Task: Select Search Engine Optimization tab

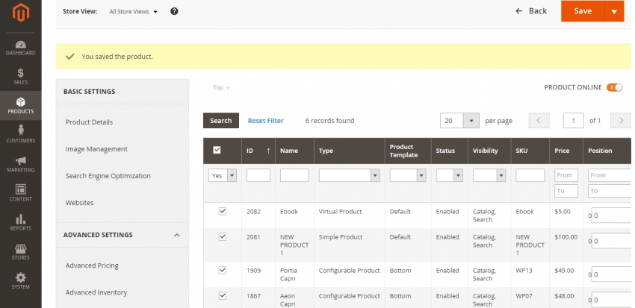Action: (x=108, y=176)
